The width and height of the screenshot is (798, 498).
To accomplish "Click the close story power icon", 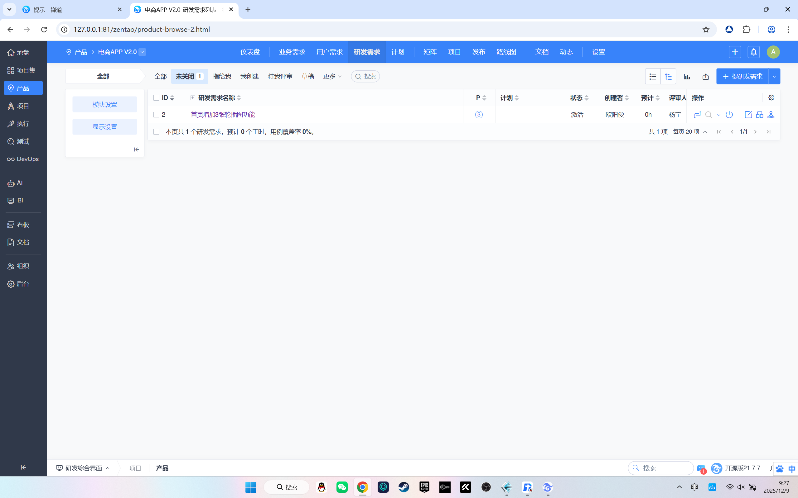I will pos(729,115).
